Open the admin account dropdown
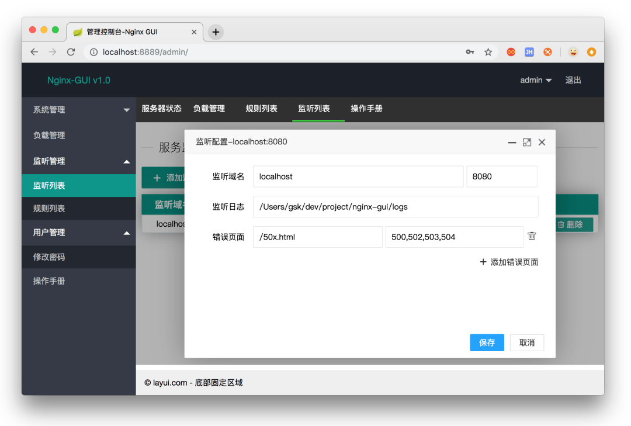631x426 pixels. tap(535, 80)
